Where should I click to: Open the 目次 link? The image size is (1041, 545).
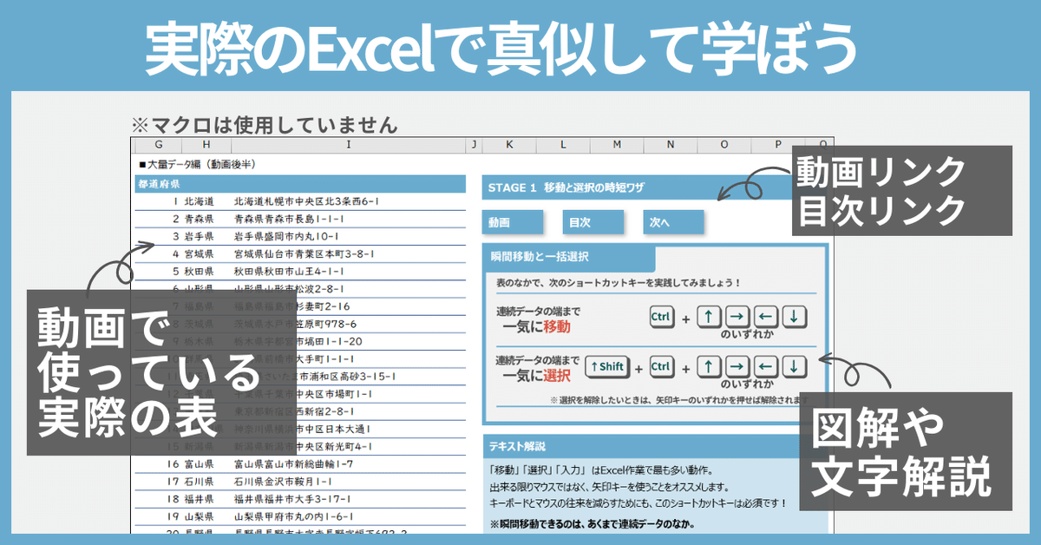tap(593, 222)
